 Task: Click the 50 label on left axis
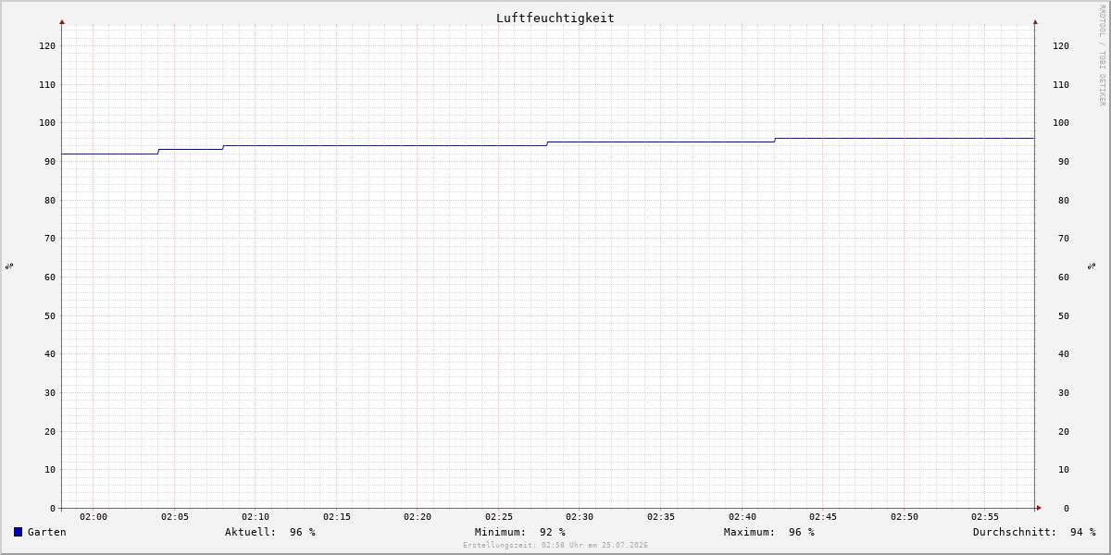(50, 315)
